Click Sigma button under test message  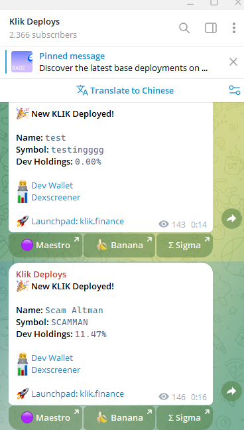(184, 245)
